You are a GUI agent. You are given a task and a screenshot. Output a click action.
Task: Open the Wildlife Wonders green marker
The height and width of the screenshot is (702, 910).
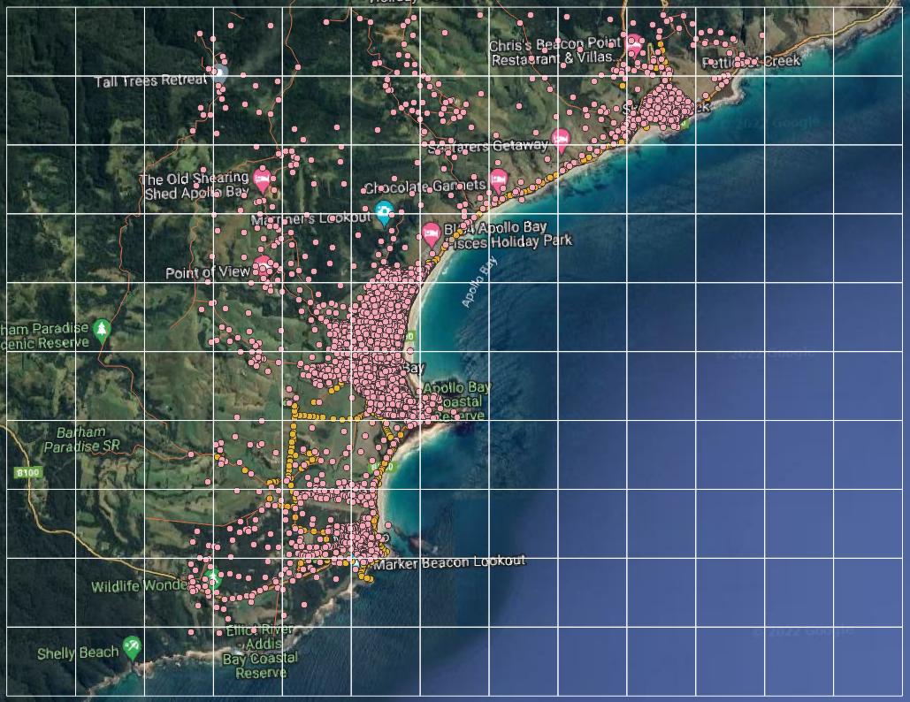212,579
